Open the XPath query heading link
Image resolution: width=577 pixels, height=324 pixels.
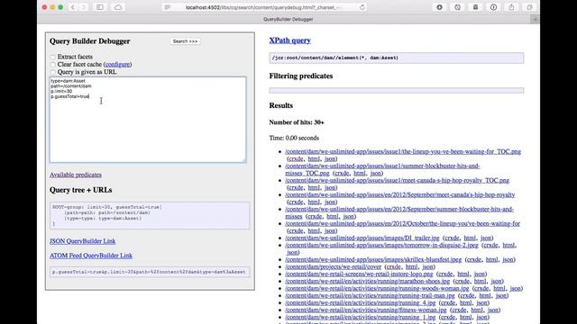[x=290, y=40]
